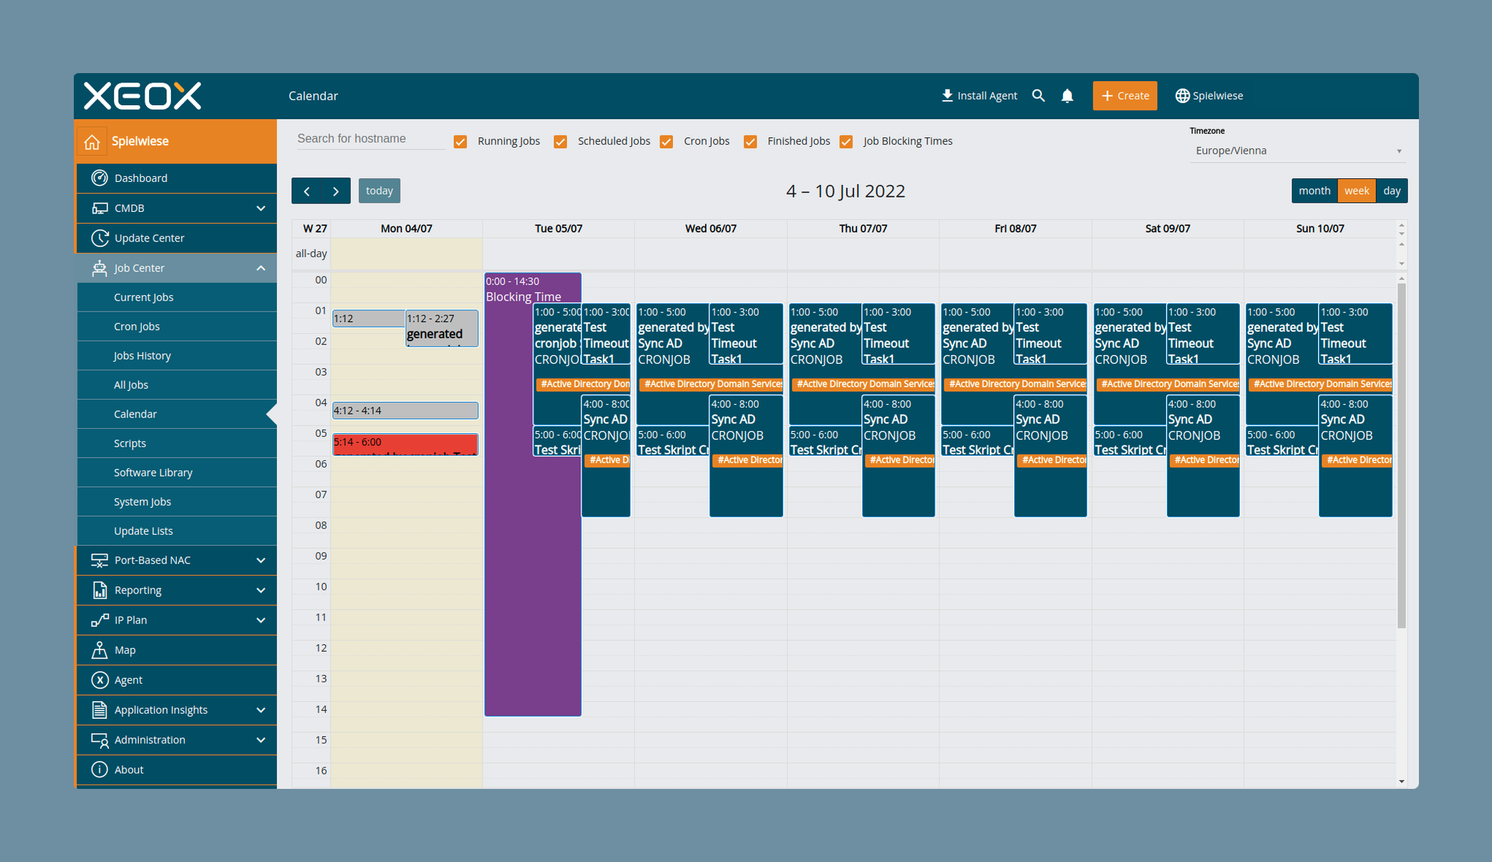This screenshot has width=1492, height=862.
Task: Click the globe icon next to Spielwiese
Action: coord(1182,95)
